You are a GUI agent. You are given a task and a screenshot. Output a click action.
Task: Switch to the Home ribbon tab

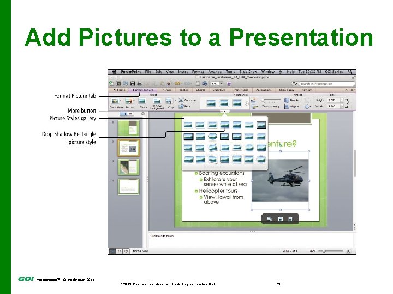coord(120,90)
